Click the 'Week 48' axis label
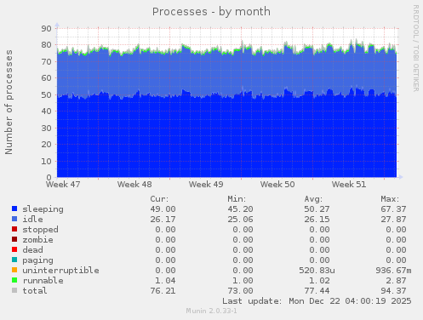Screen dimensions: 423x320 [134, 185]
